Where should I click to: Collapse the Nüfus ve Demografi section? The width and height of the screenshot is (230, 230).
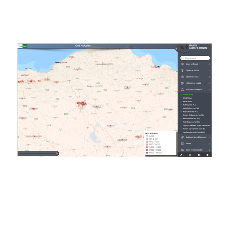point(210,90)
